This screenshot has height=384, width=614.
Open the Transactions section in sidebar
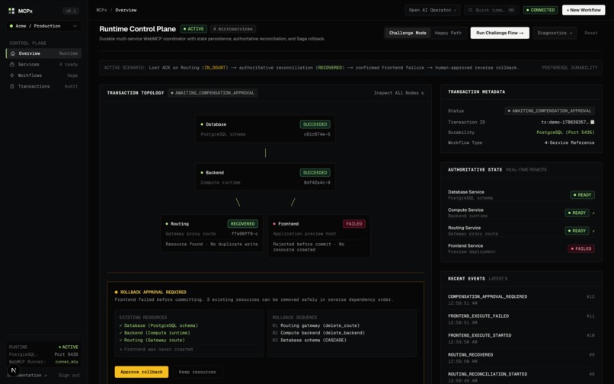(43, 86)
